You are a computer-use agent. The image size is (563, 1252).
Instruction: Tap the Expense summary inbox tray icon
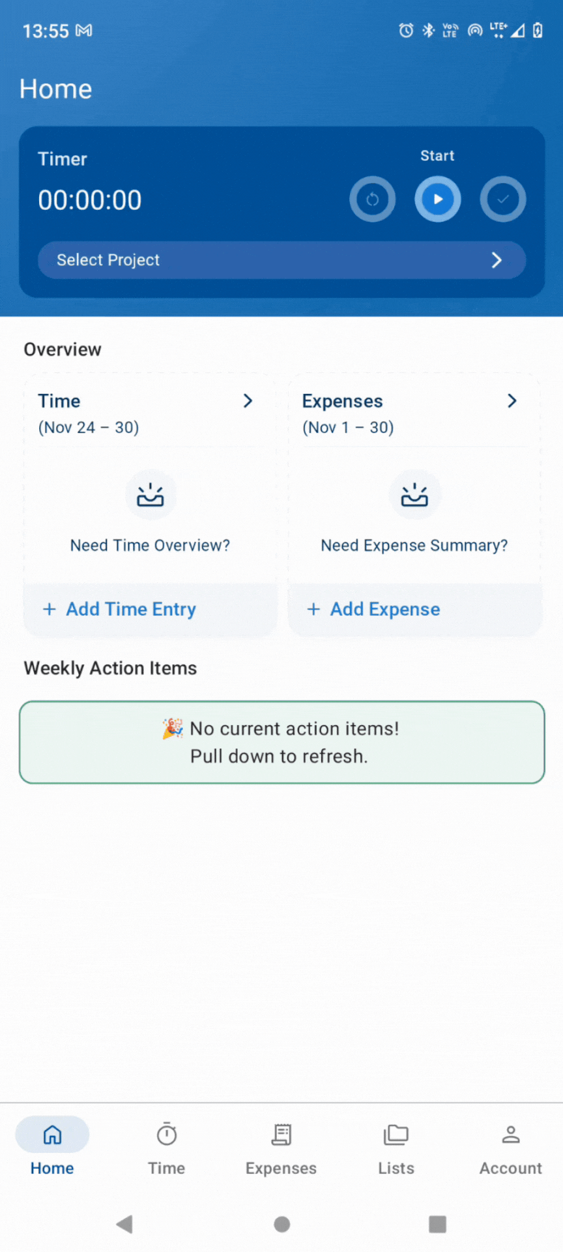[414, 496]
